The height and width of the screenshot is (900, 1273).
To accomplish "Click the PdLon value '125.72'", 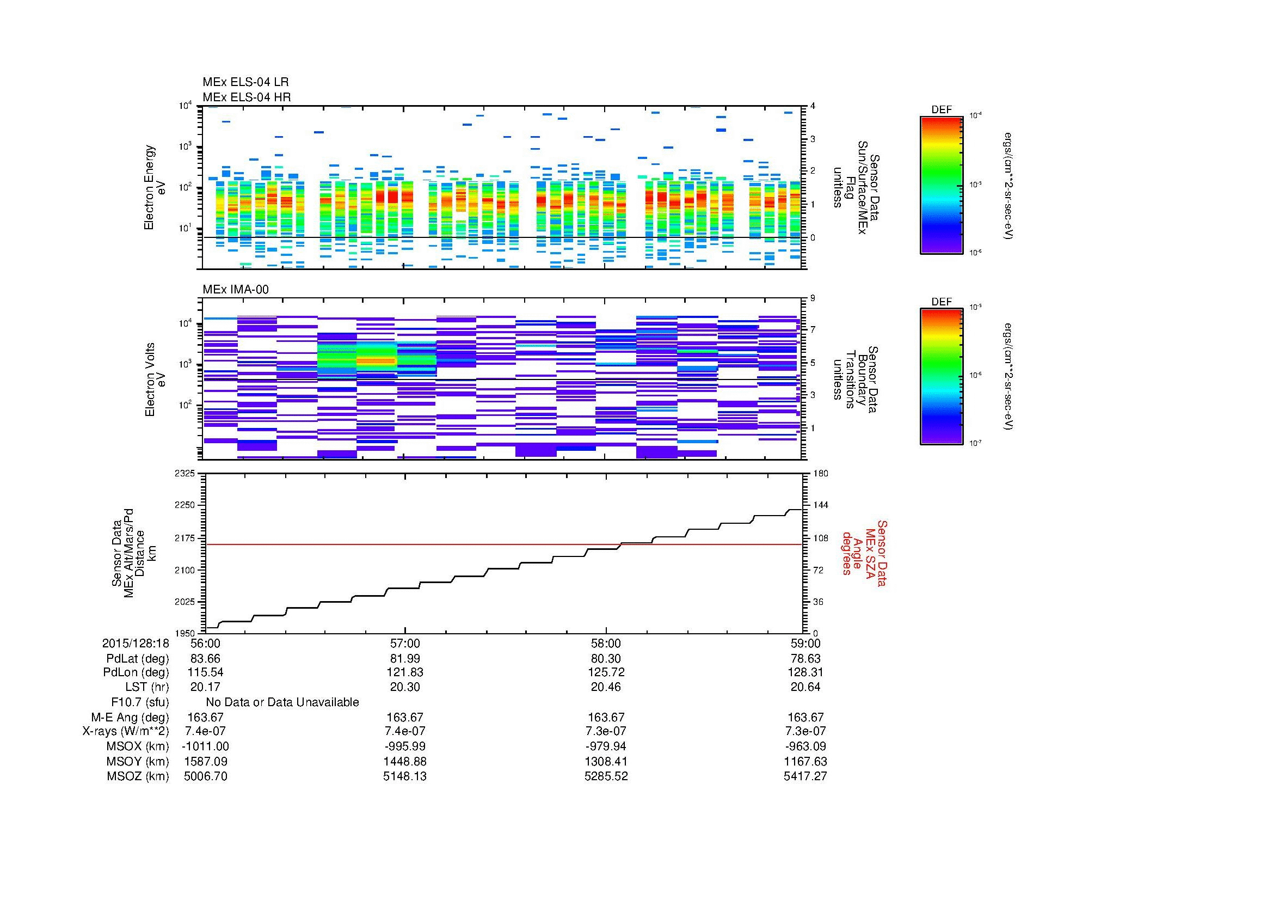I will coord(606,672).
